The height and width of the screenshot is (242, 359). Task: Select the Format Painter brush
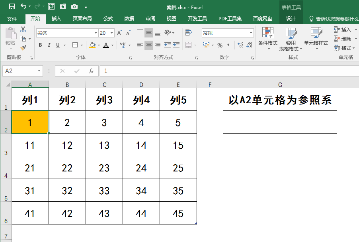pos(23,48)
